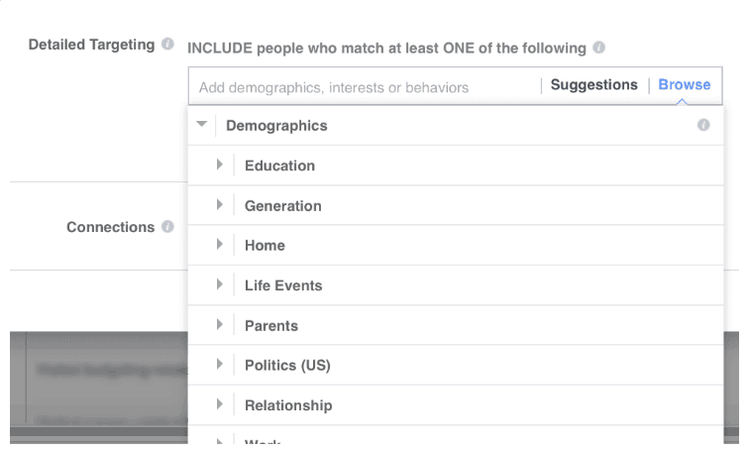The width and height of the screenshot is (747, 451).
Task: Select the Demographics category label
Action: coord(276,126)
